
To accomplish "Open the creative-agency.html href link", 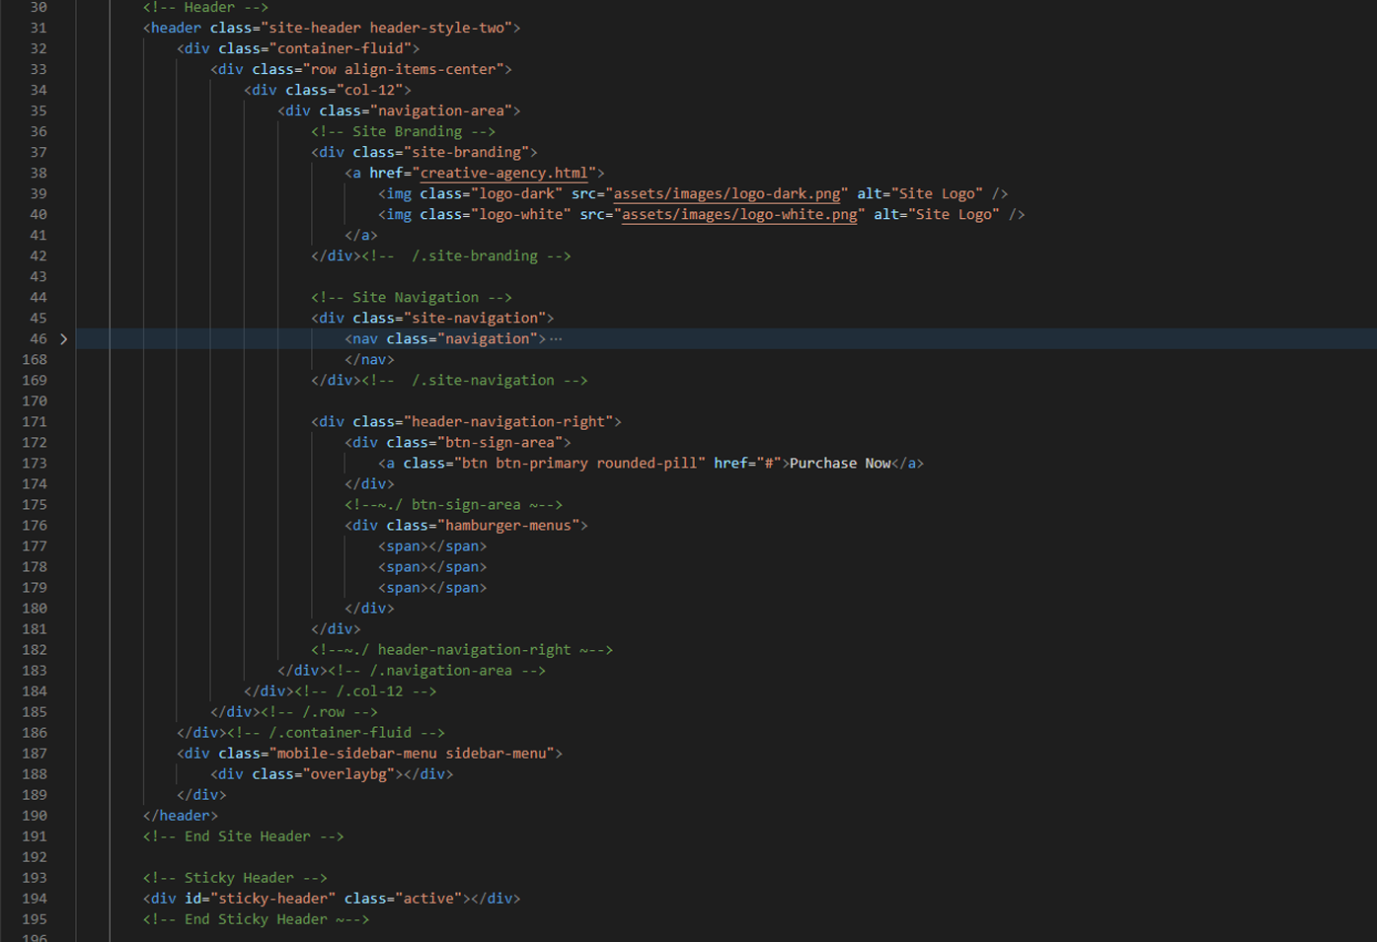I will point(503,174).
